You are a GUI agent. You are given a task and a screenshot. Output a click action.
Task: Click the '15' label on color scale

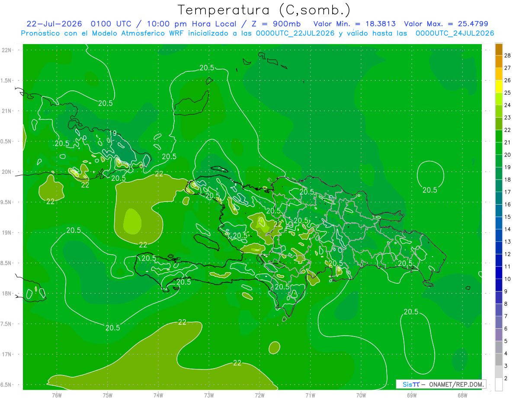pos(507,217)
